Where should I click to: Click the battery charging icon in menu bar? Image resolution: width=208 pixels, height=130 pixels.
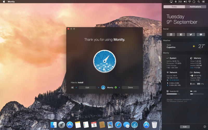pos(180,2)
